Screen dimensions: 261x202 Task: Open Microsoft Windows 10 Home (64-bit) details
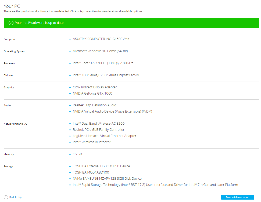pyautogui.click(x=100, y=51)
